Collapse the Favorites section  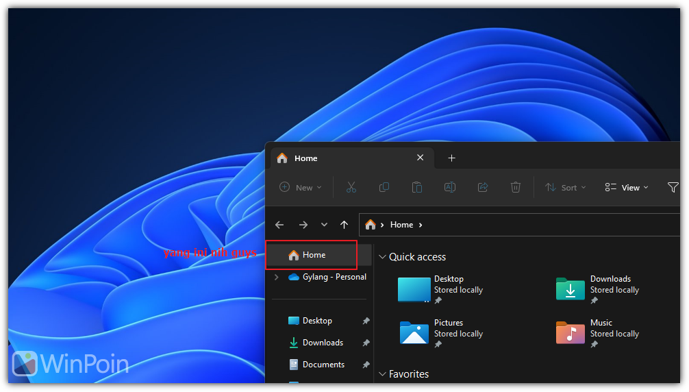click(383, 374)
